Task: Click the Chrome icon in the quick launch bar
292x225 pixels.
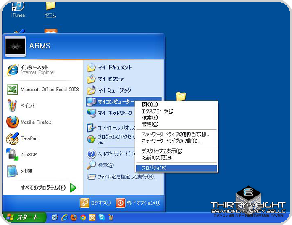Action: (83, 217)
